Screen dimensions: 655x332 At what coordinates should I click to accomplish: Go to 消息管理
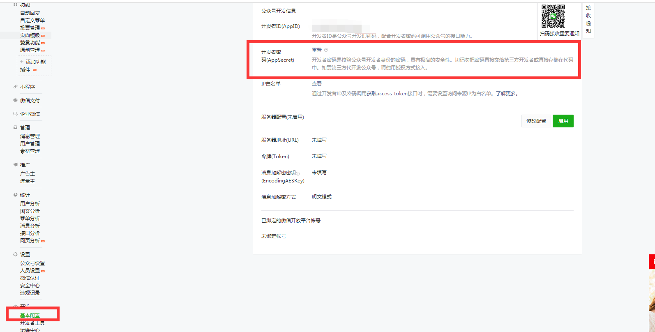coord(30,136)
